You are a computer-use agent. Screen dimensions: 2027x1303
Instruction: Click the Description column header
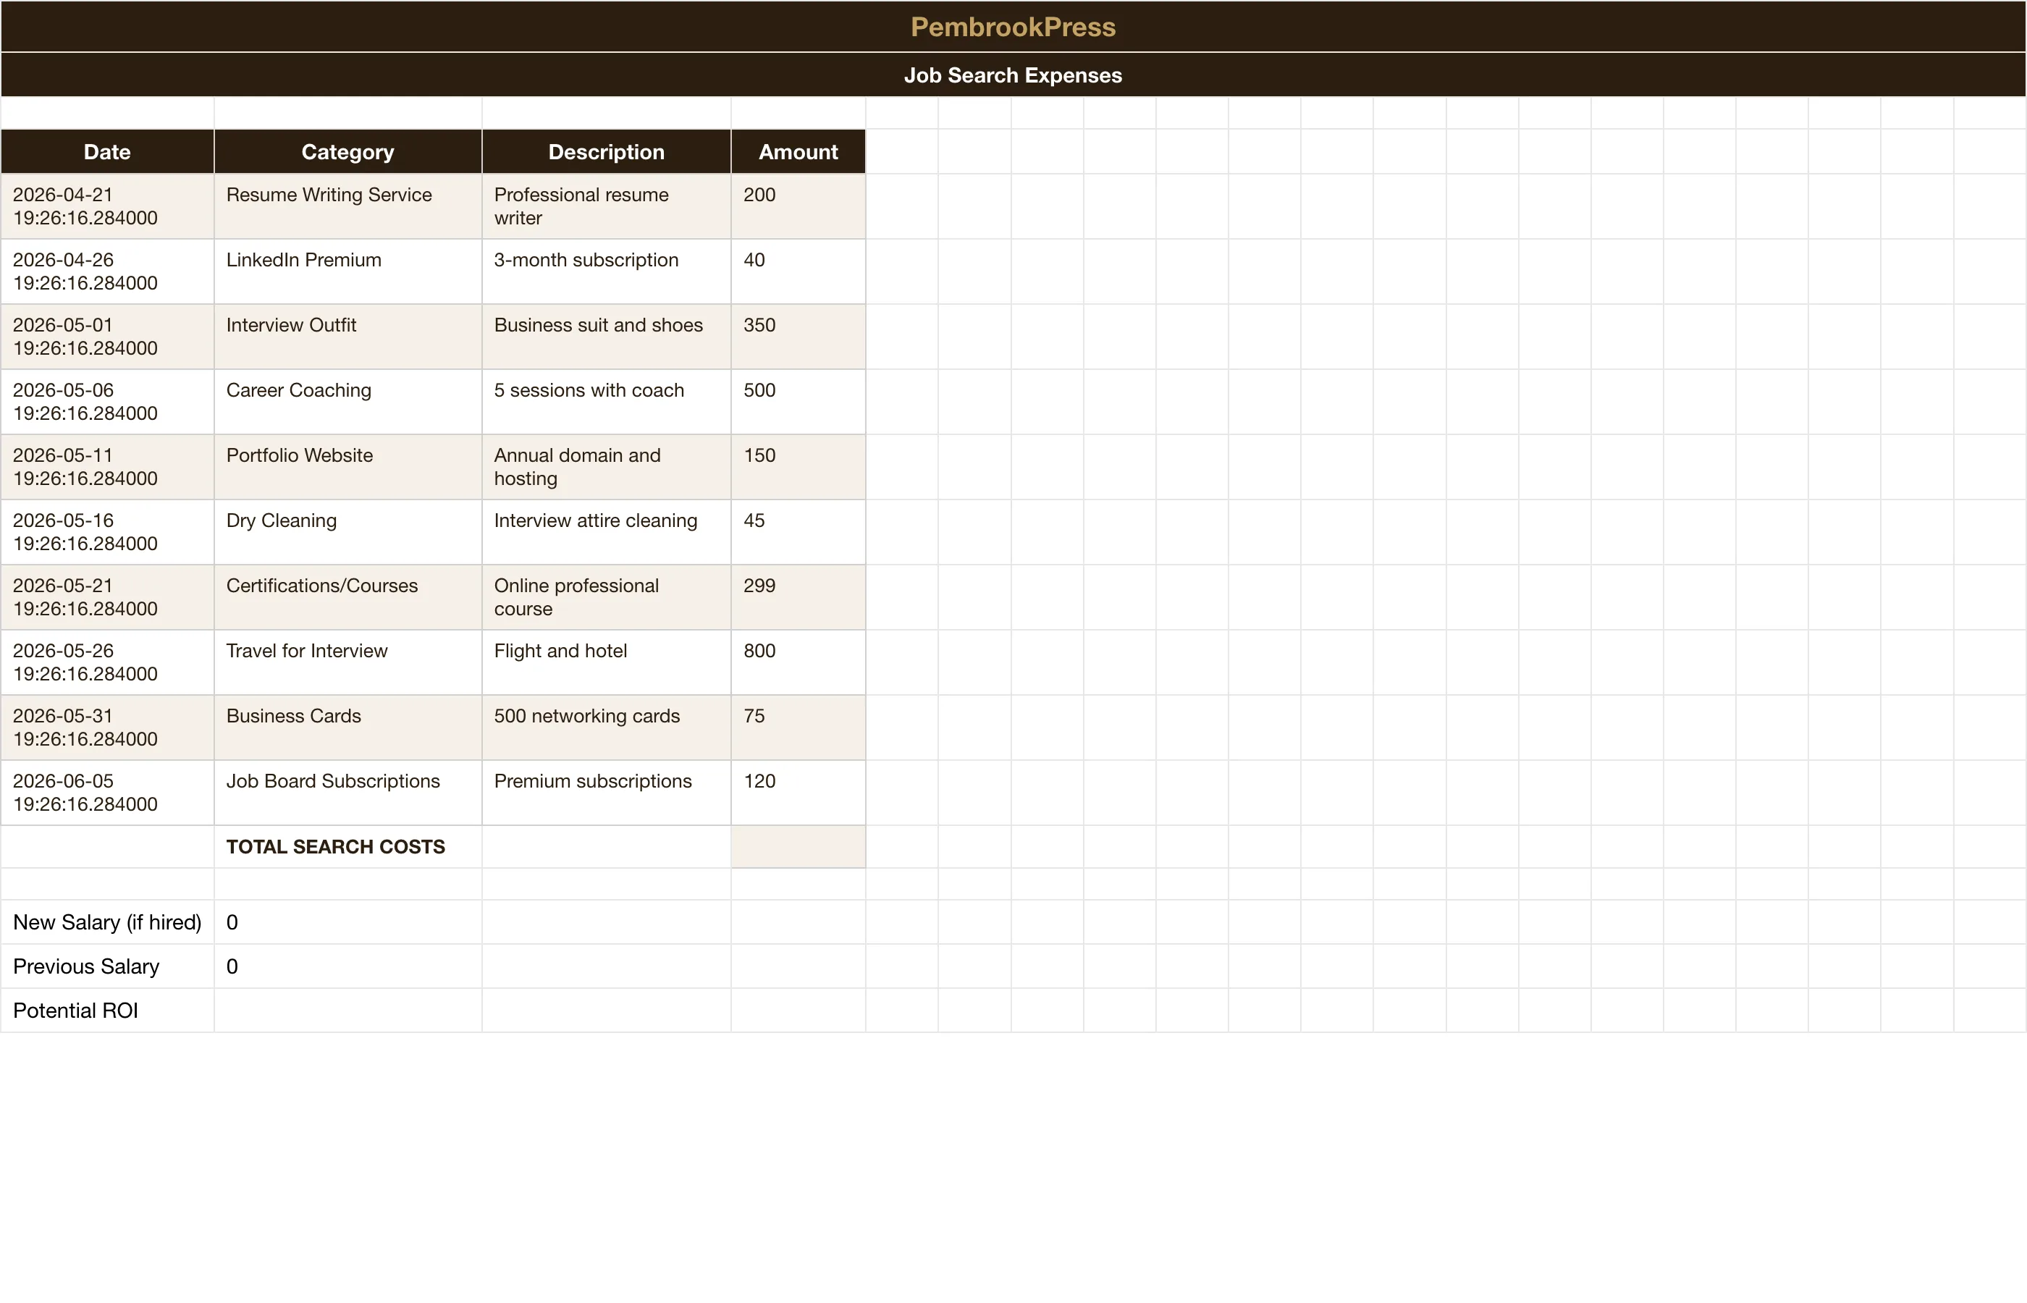(607, 152)
